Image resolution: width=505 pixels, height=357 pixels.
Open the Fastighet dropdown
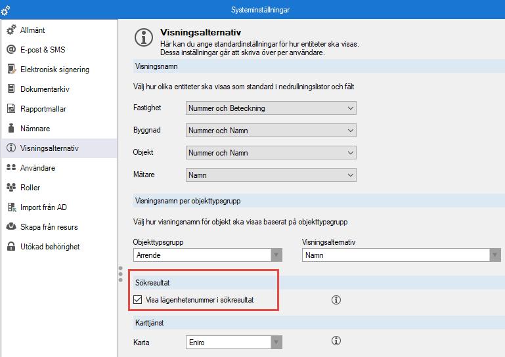point(271,108)
